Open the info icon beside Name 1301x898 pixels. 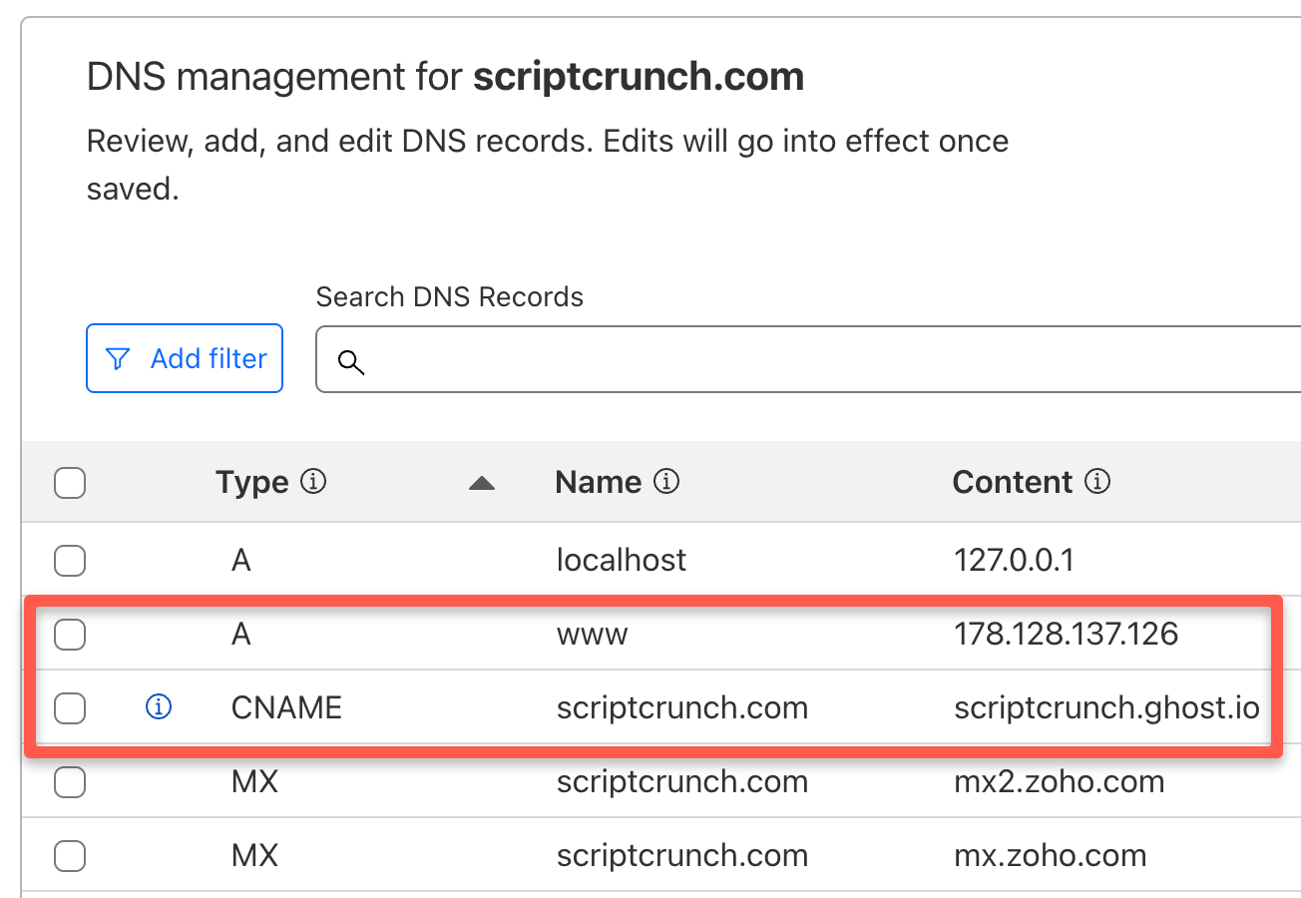pos(666,483)
